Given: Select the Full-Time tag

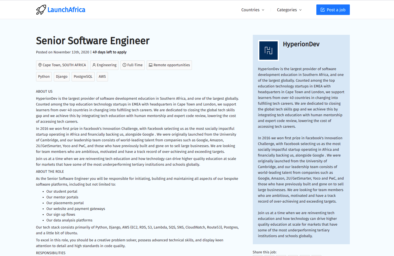Looking at the screenshot, I should (133, 65).
